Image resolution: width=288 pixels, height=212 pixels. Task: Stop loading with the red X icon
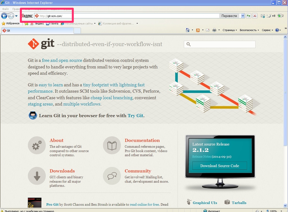click(x=255, y=16)
